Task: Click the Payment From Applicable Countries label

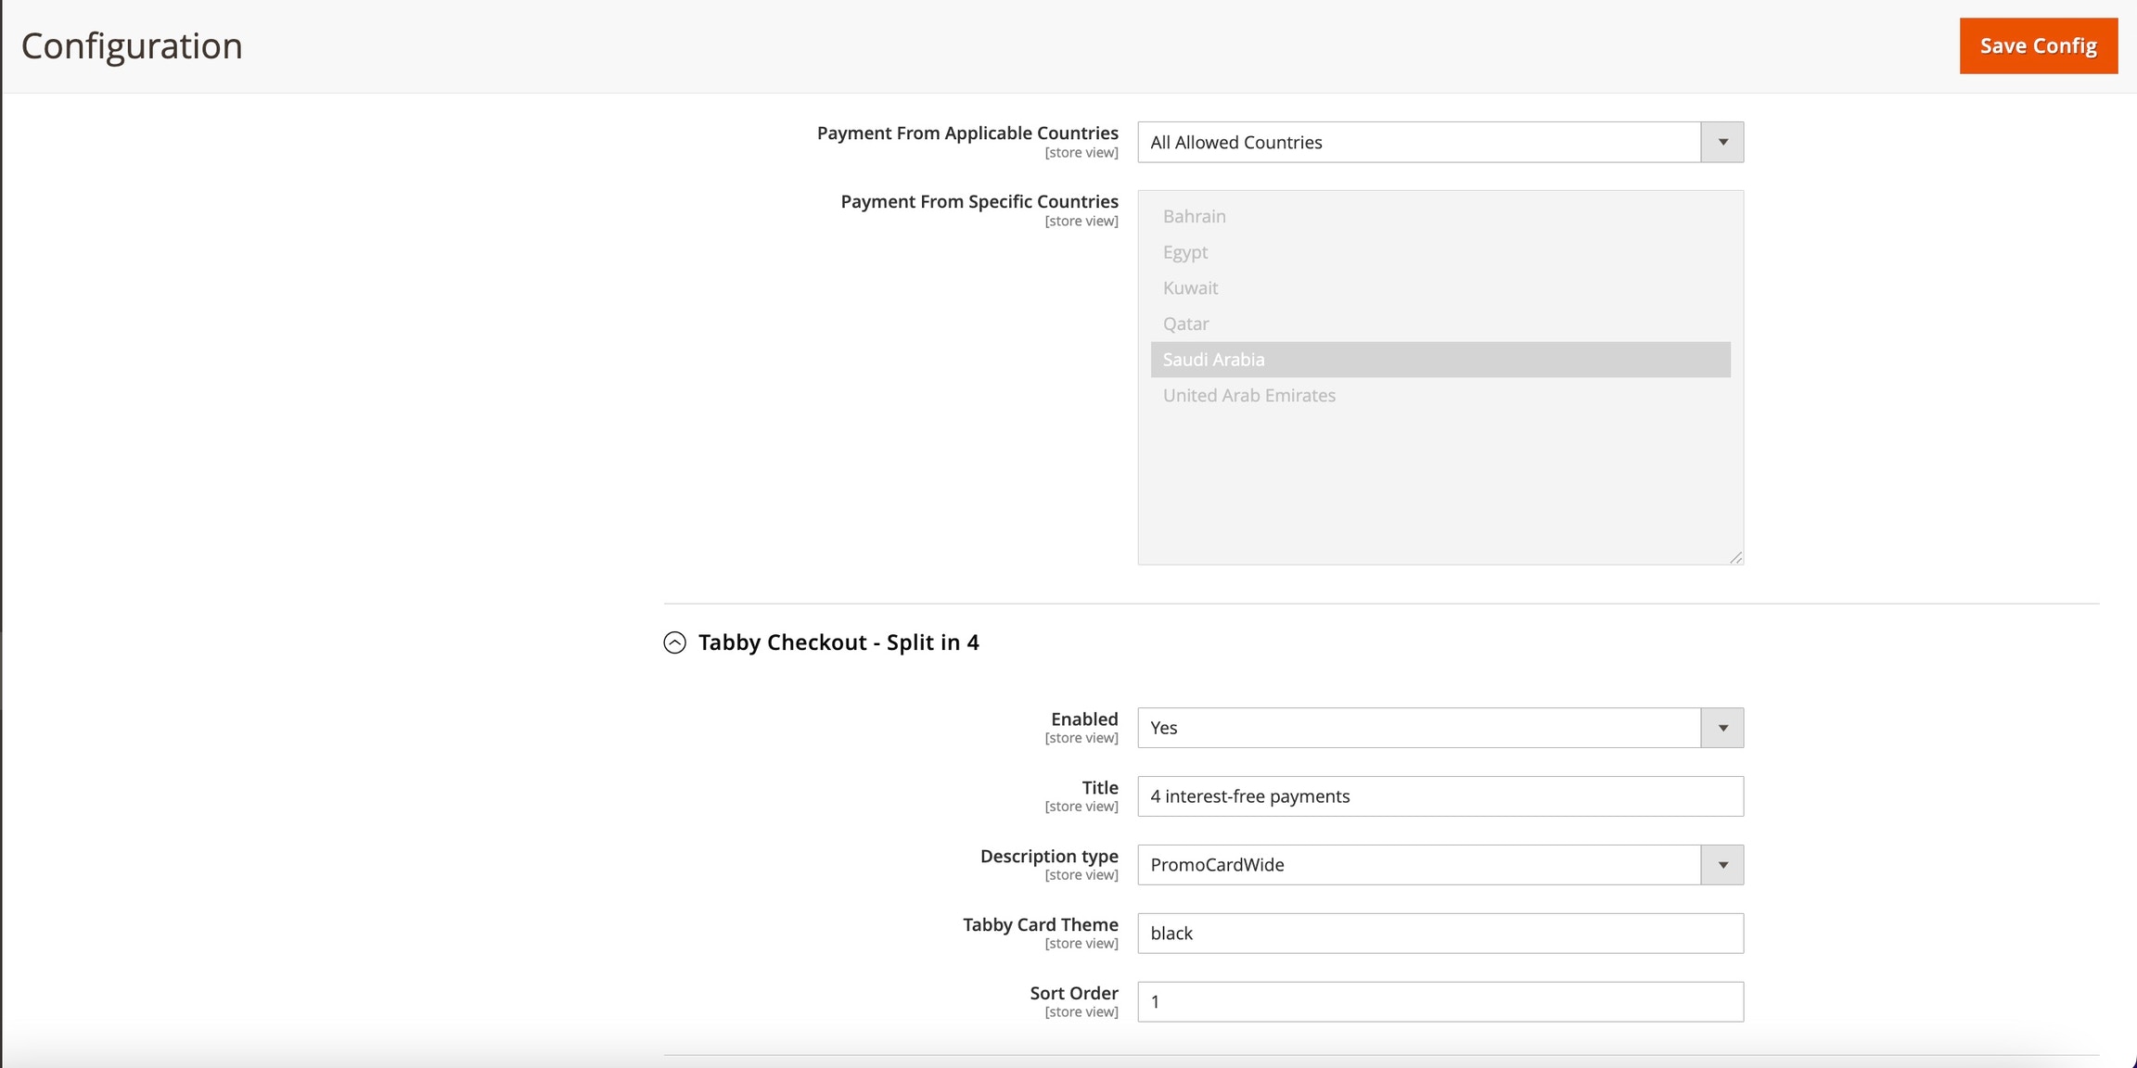Action: [967, 133]
